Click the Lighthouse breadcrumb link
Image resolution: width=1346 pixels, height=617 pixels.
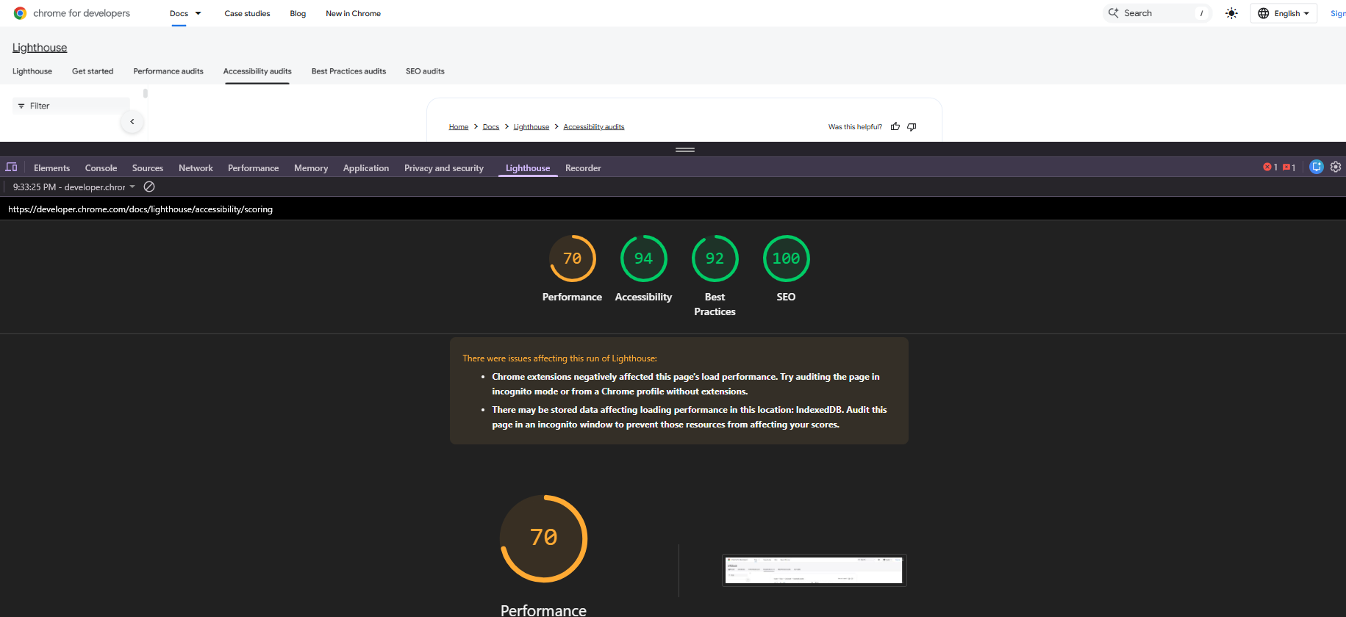(531, 127)
